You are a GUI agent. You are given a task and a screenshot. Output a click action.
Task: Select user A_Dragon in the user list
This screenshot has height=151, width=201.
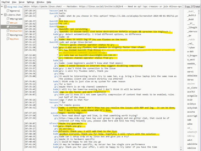(x=192, y=56)
